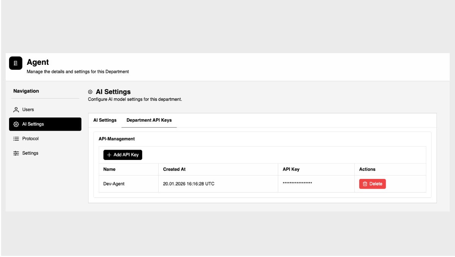Click the gear icon next to the AI Settings heading
The height and width of the screenshot is (257, 455).
coord(90,91)
